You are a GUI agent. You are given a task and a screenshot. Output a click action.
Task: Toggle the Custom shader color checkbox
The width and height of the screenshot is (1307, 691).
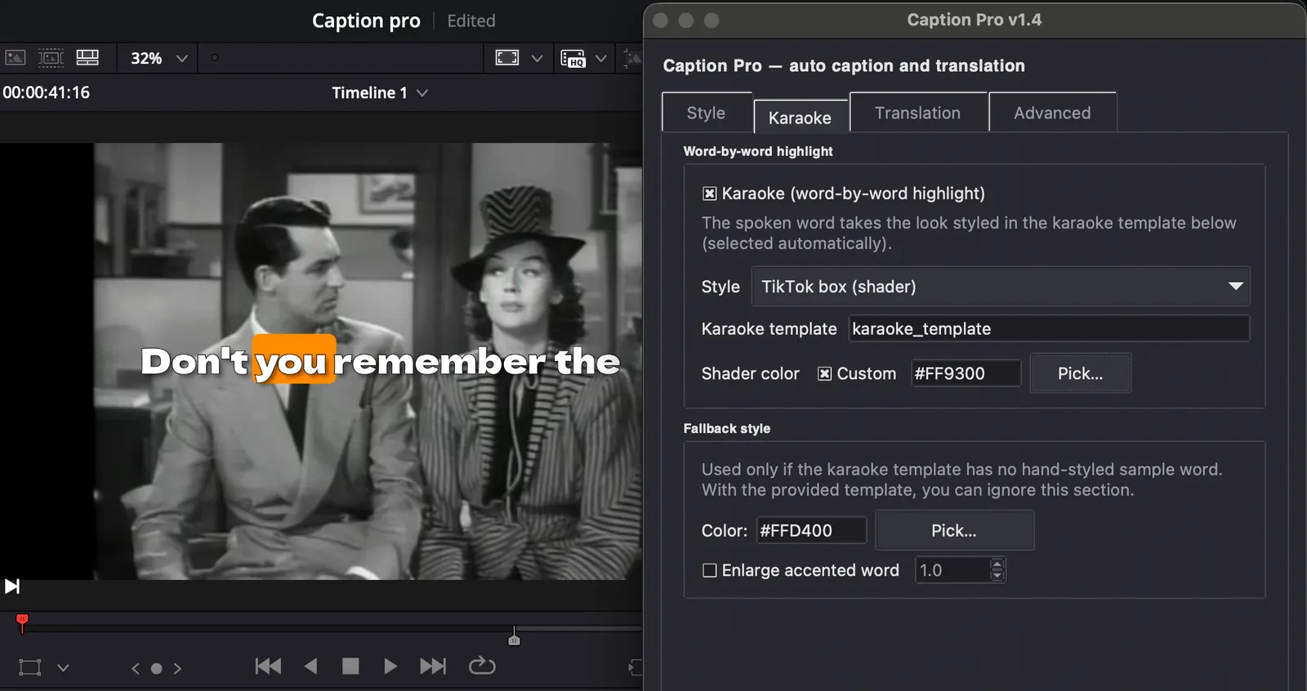coord(825,373)
